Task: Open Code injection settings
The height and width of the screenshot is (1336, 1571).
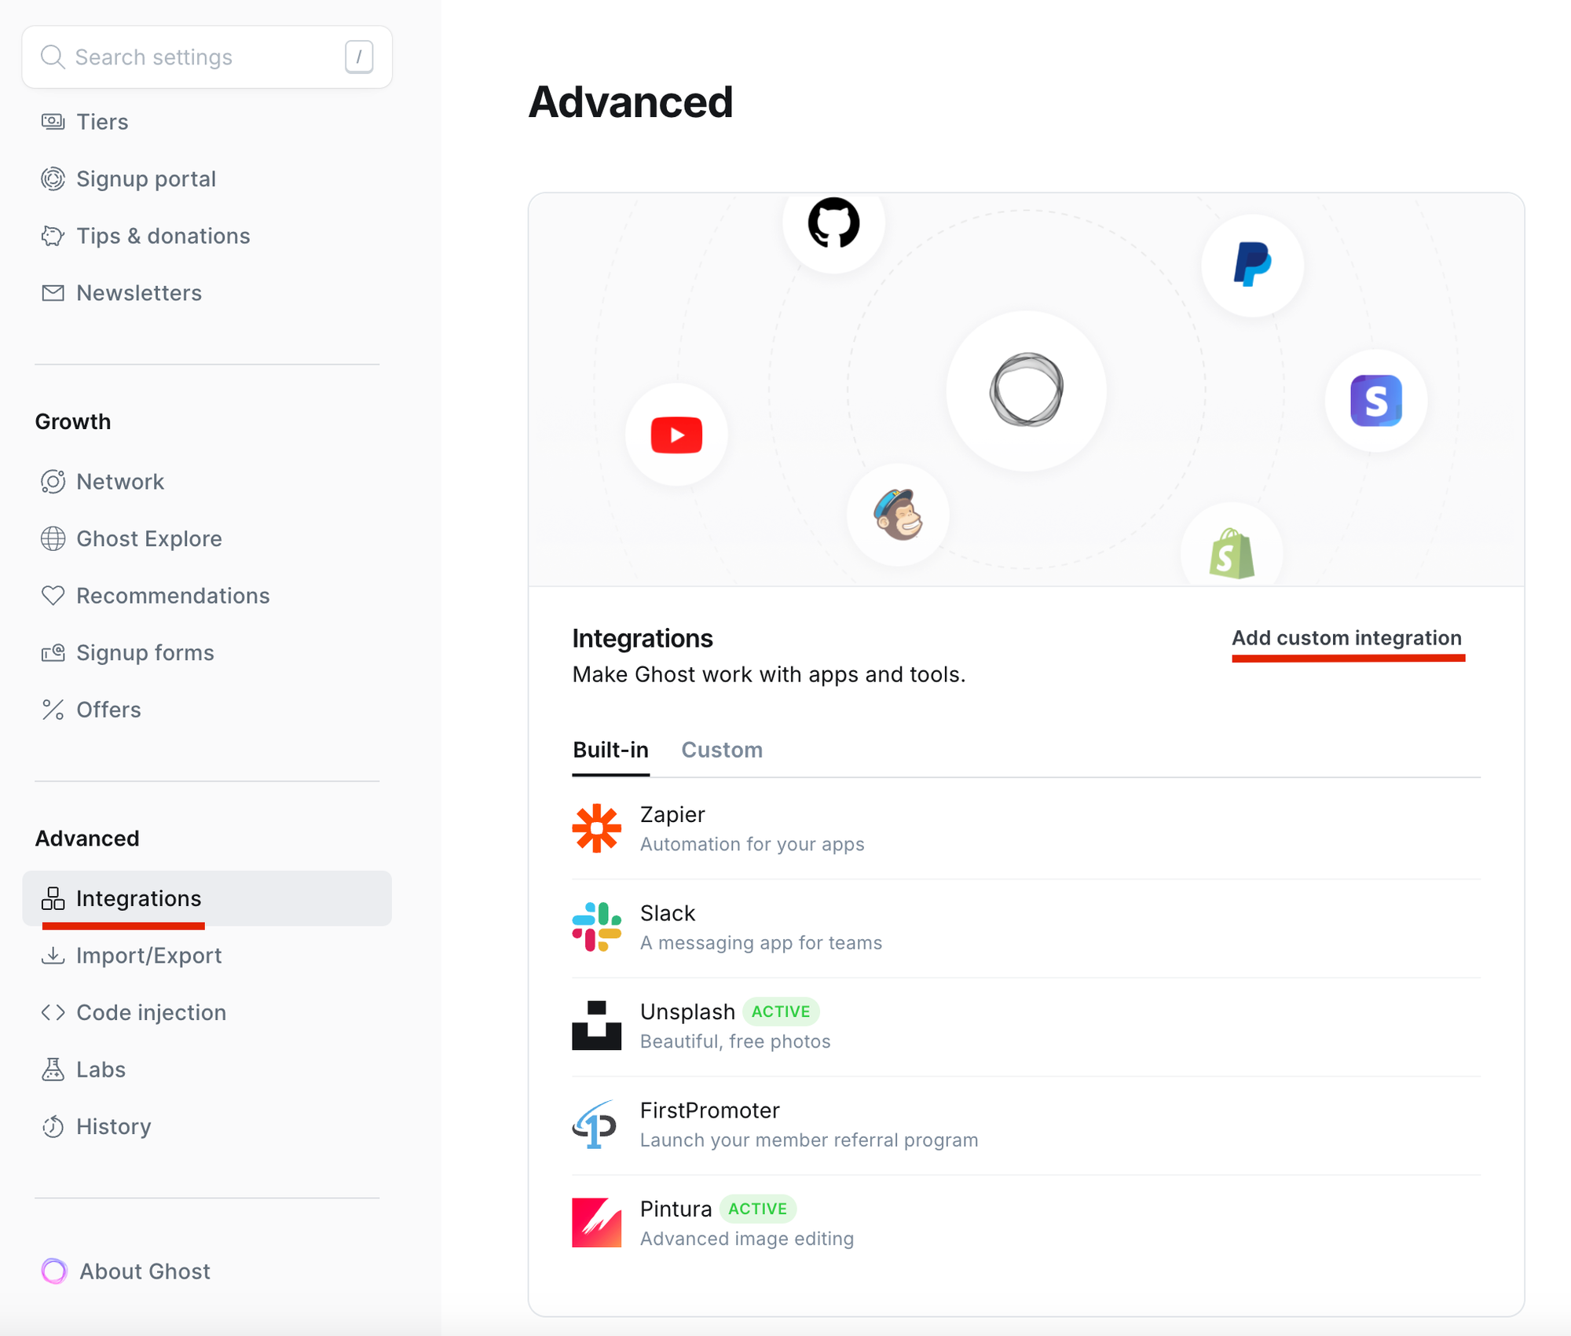Action: 151,1012
